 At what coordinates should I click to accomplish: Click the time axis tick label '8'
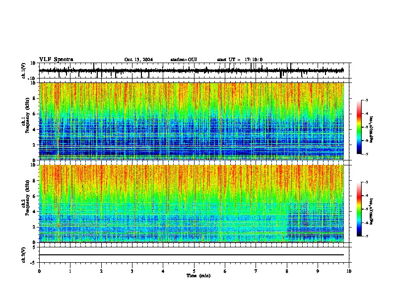287,271
